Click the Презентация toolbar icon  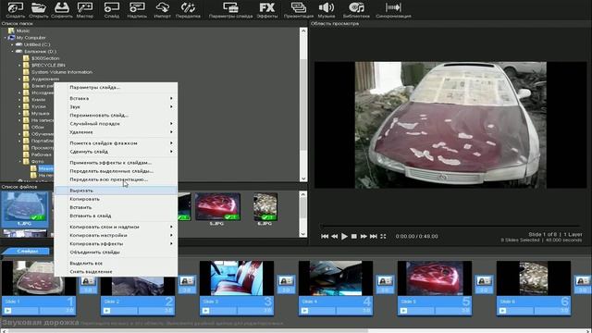[298, 10]
